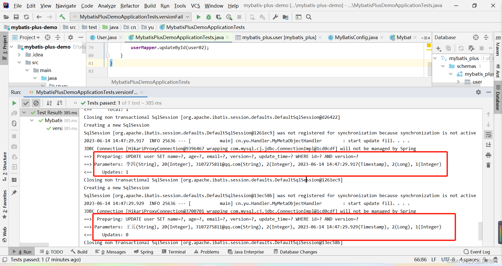Locate current file in Project panel
This screenshot has width=502, height=266.
[48, 37]
